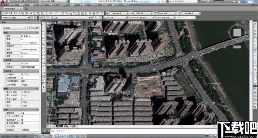The width and height of the screenshot is (258, 138).
Task: Toggle Grid display in status bar
Action: point(43,136)
